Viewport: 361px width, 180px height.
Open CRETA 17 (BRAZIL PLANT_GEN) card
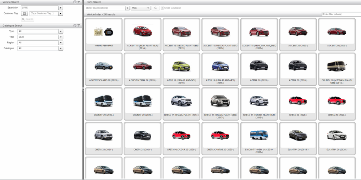point(220,104)
